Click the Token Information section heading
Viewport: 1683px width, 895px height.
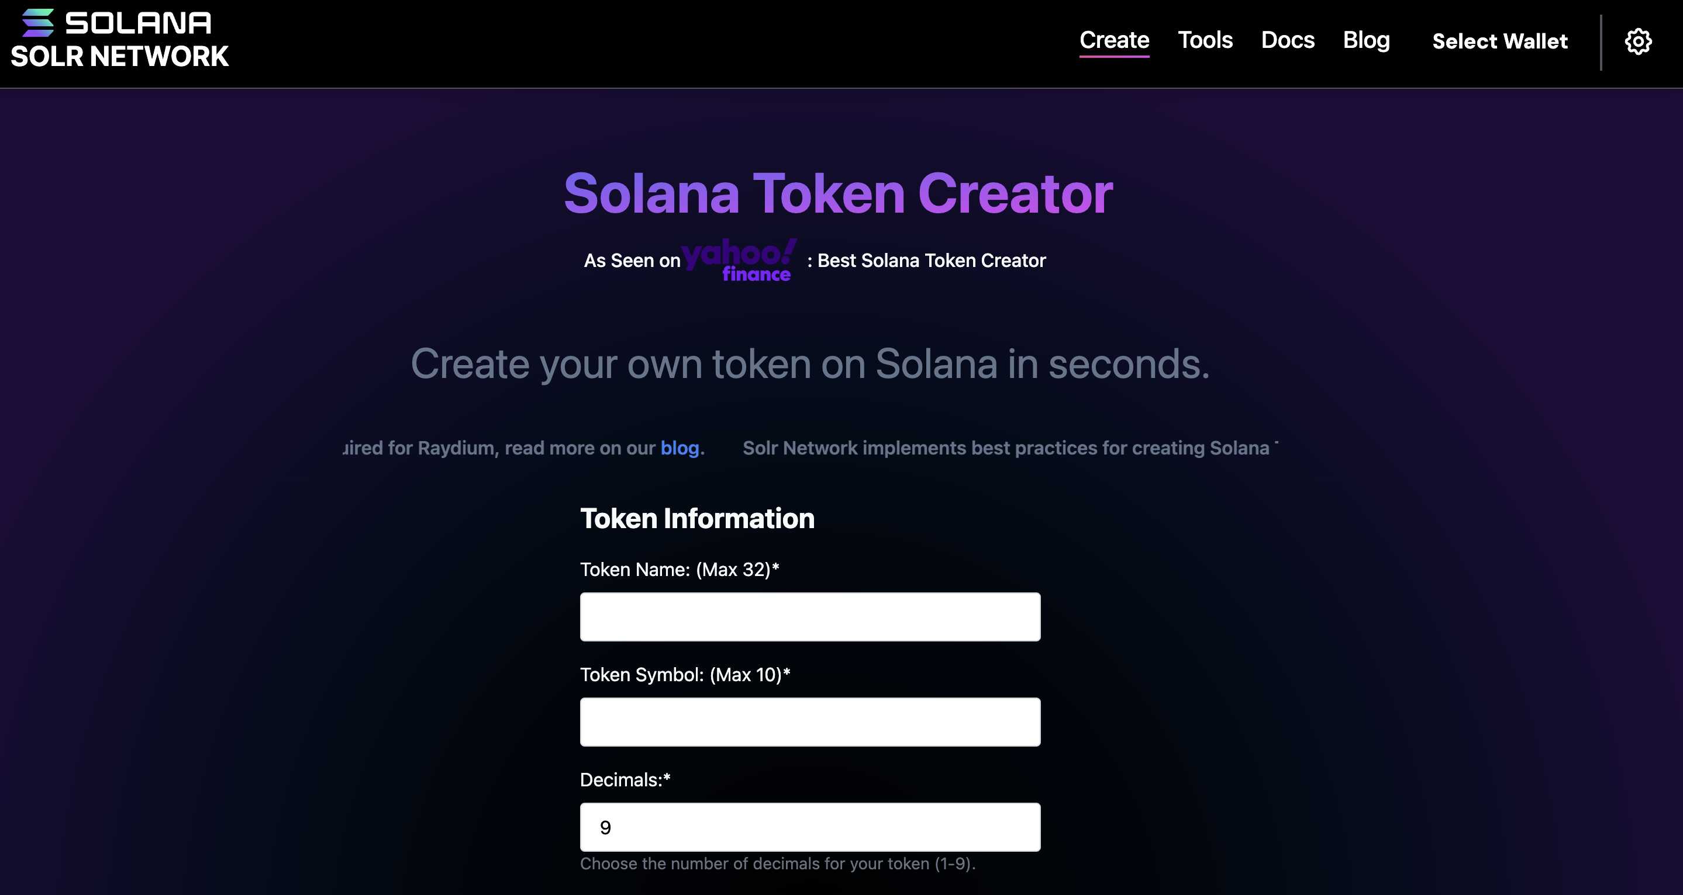point(697,518)
